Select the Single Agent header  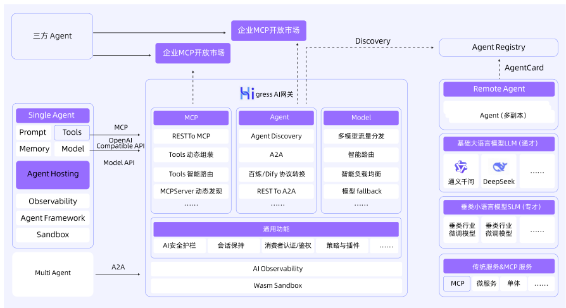[53, 115]
